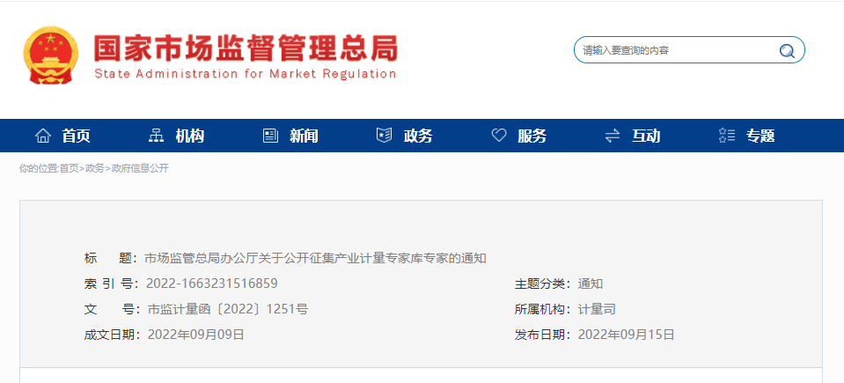
Task: Click the star list icon beside 专题
Action: click(x=727, y=136)
